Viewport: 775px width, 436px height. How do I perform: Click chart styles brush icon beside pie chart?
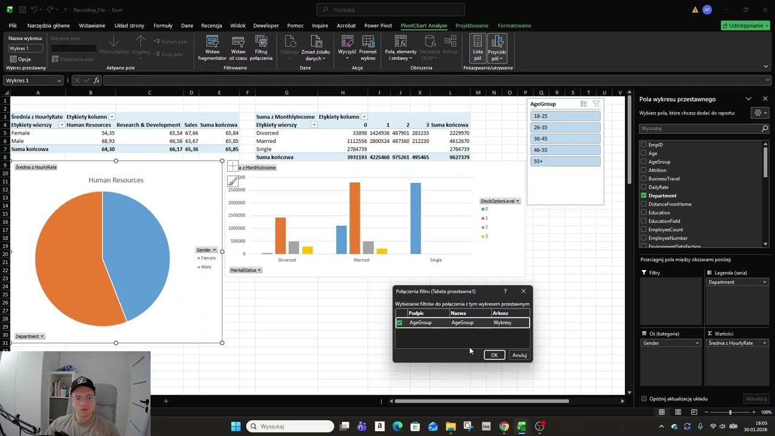point(233,181)
